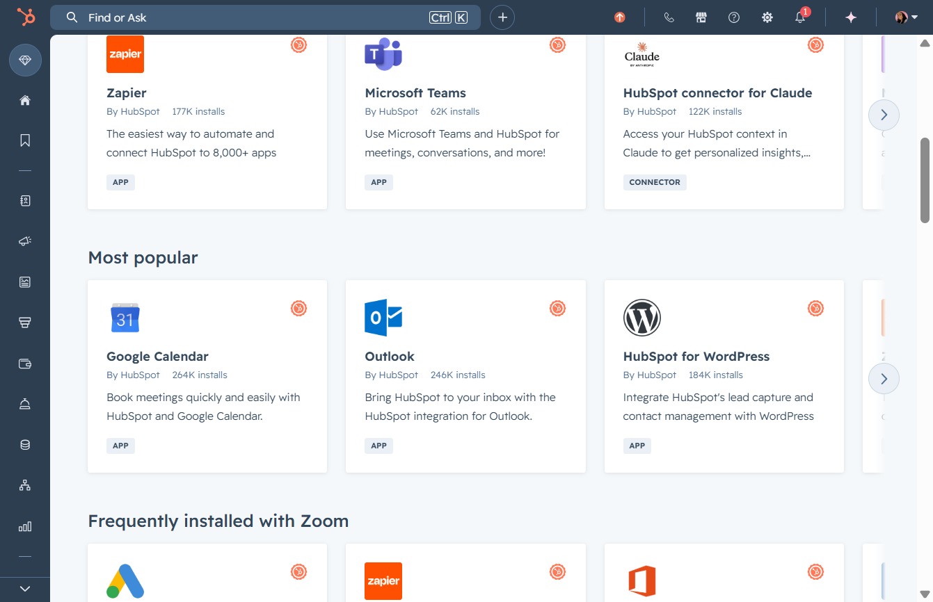Screen dimensions: 933x602
Task: Click the Claude logo
Action: click(641, 54)
